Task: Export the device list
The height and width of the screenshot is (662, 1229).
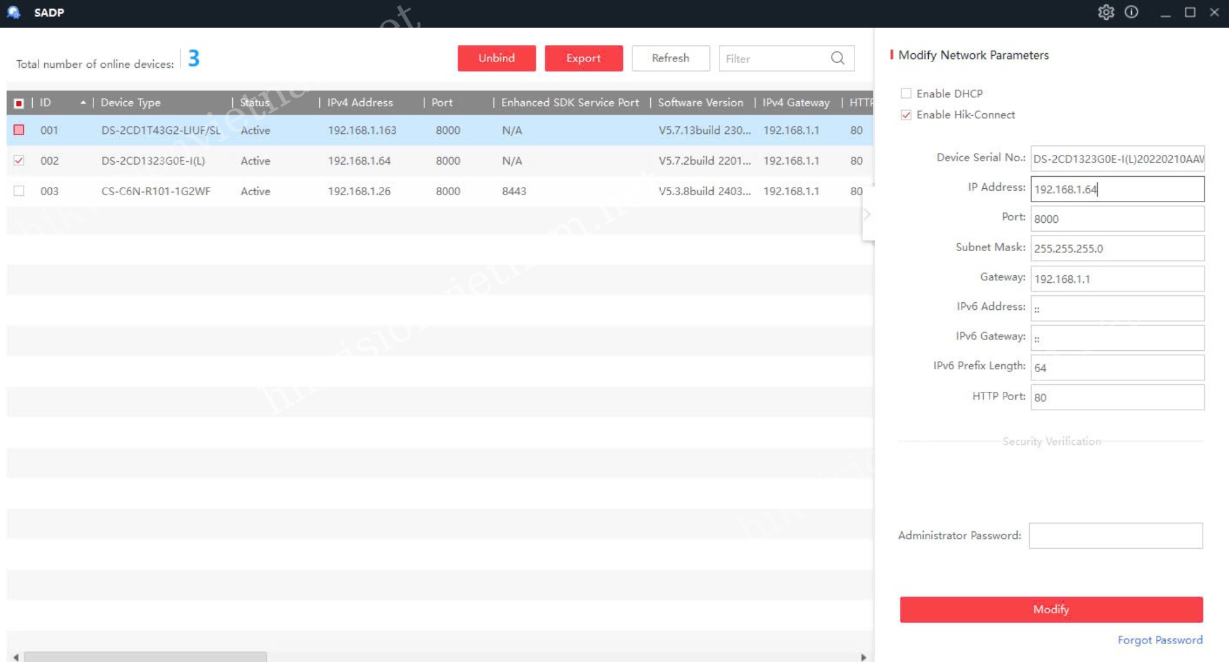Action: [x=583, y=58]
